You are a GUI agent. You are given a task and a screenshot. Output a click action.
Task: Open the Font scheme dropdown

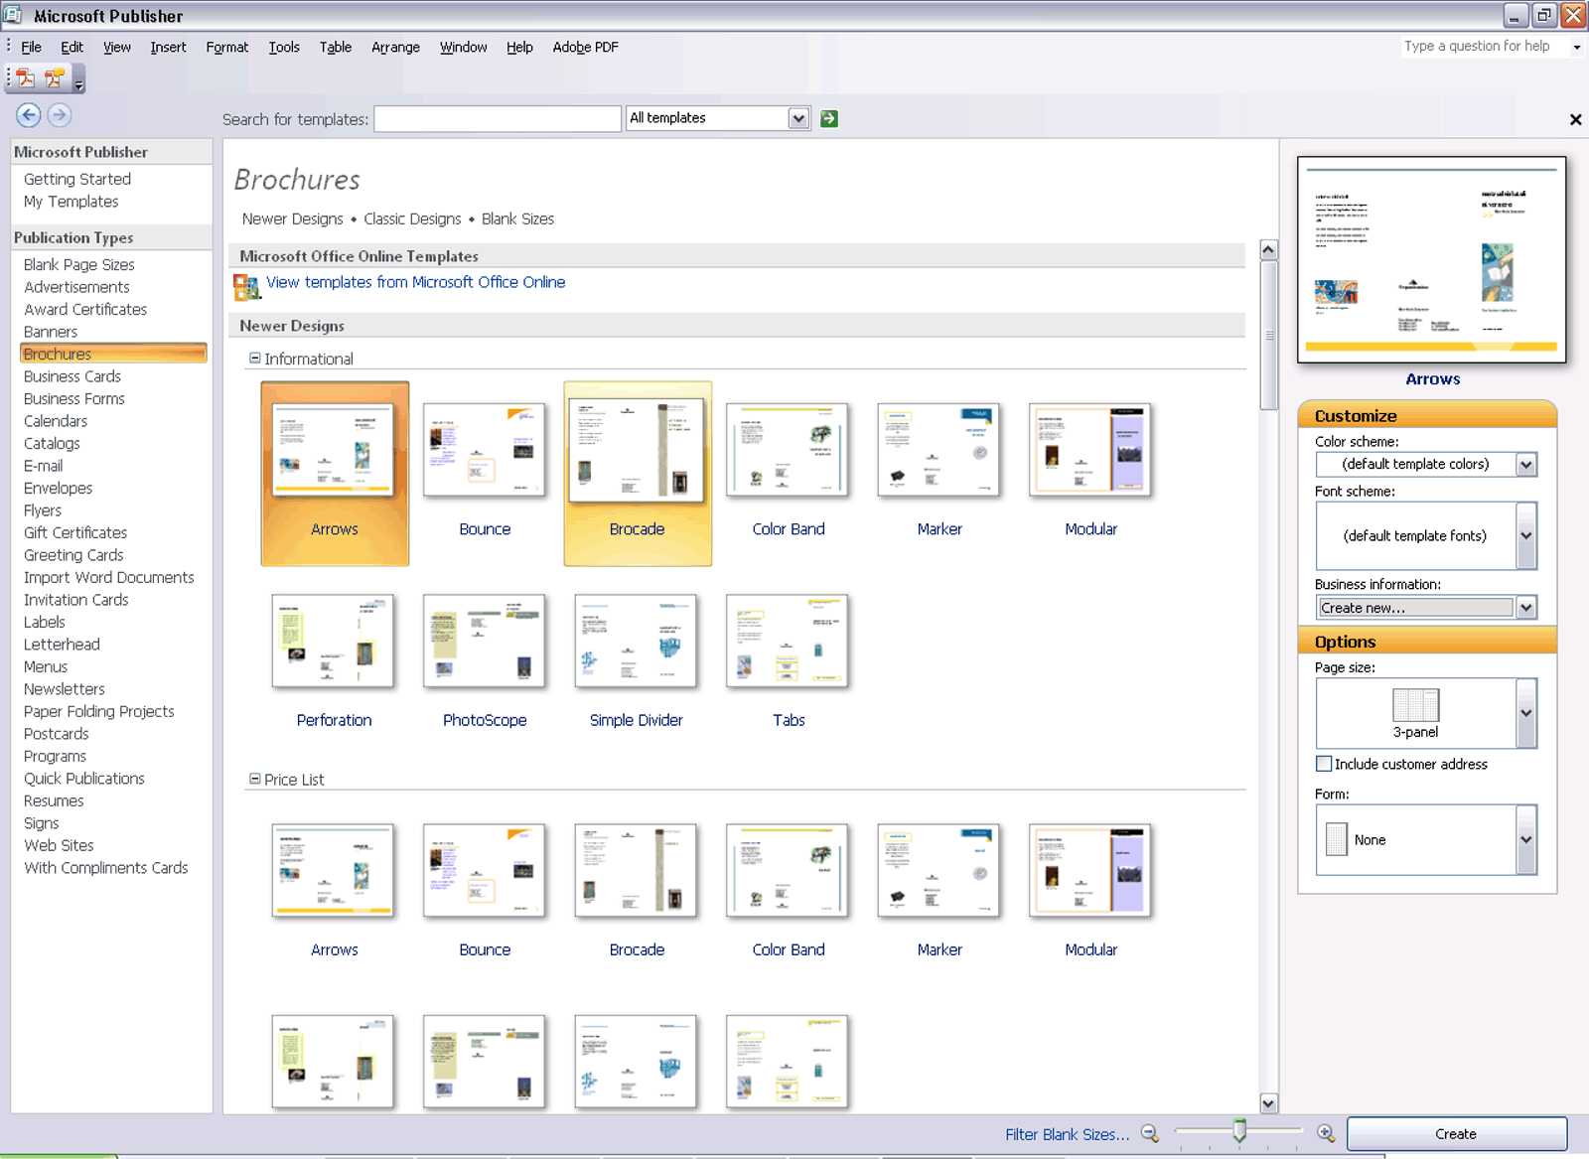[1526, 535]
